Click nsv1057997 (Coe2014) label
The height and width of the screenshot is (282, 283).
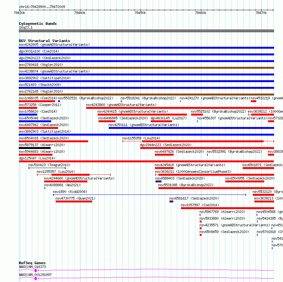pyautogui.click(x=200, y=205)
